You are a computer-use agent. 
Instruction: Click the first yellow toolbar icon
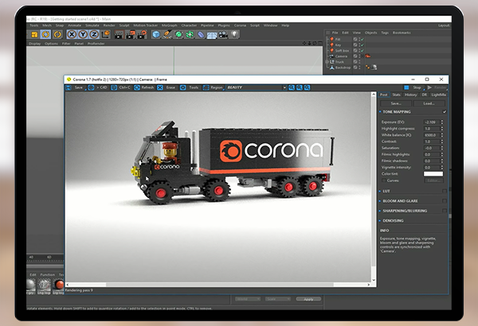coord(34,34)
